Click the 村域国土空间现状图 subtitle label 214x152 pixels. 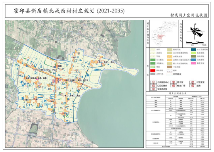click(189, 15)
